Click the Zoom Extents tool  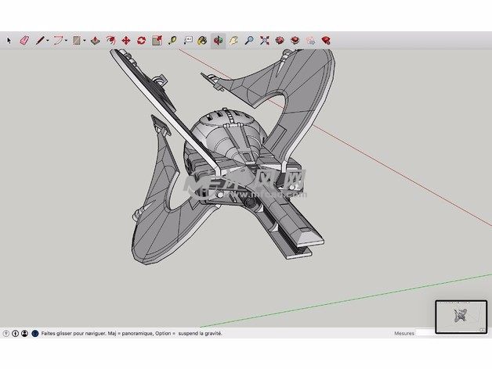[265, 40]
